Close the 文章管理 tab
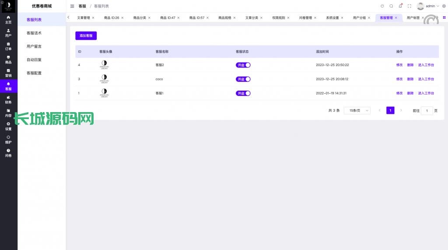Image resolution: width=448 pixels, height=250 pixels. pyautogui.click(x=93, y=18)
